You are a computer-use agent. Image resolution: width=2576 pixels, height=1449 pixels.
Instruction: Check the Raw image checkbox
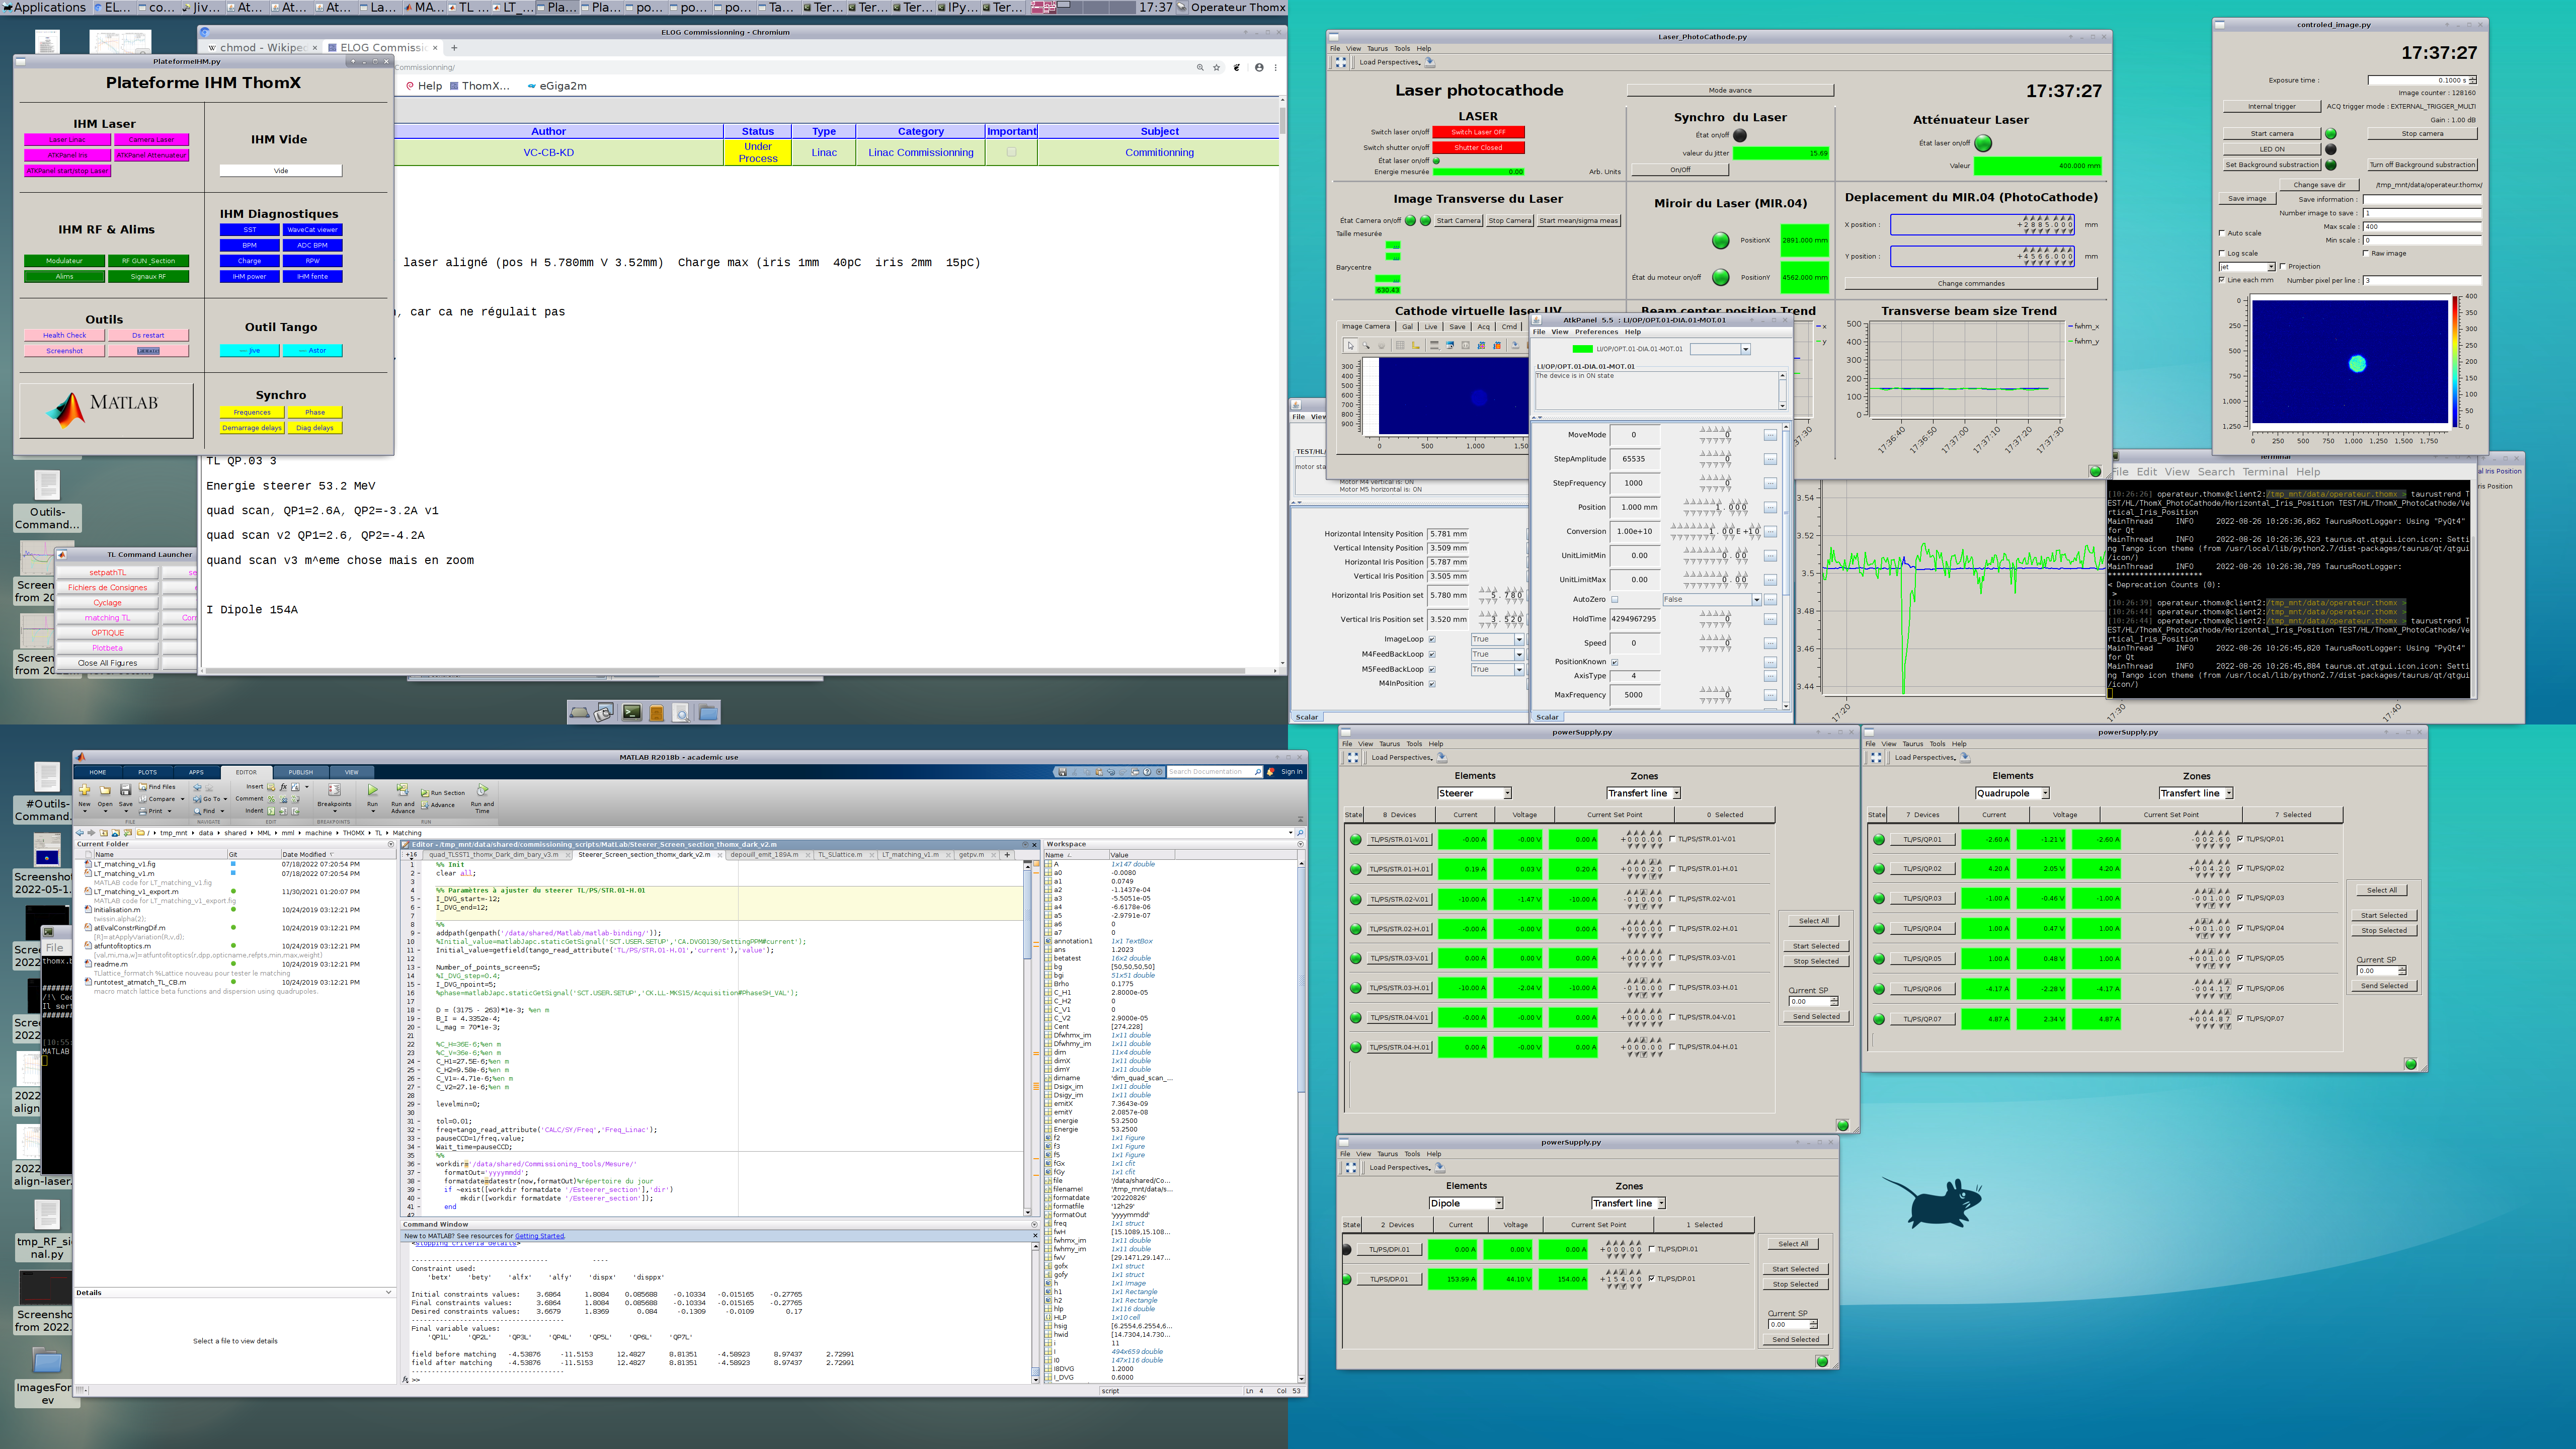2365,253
